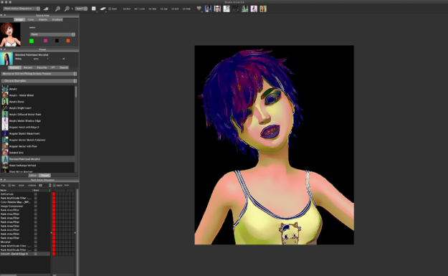Open the Paint Action Sequence mode dropdown
The height and width of the screenshot is (276, 448).
click(22, 9)
